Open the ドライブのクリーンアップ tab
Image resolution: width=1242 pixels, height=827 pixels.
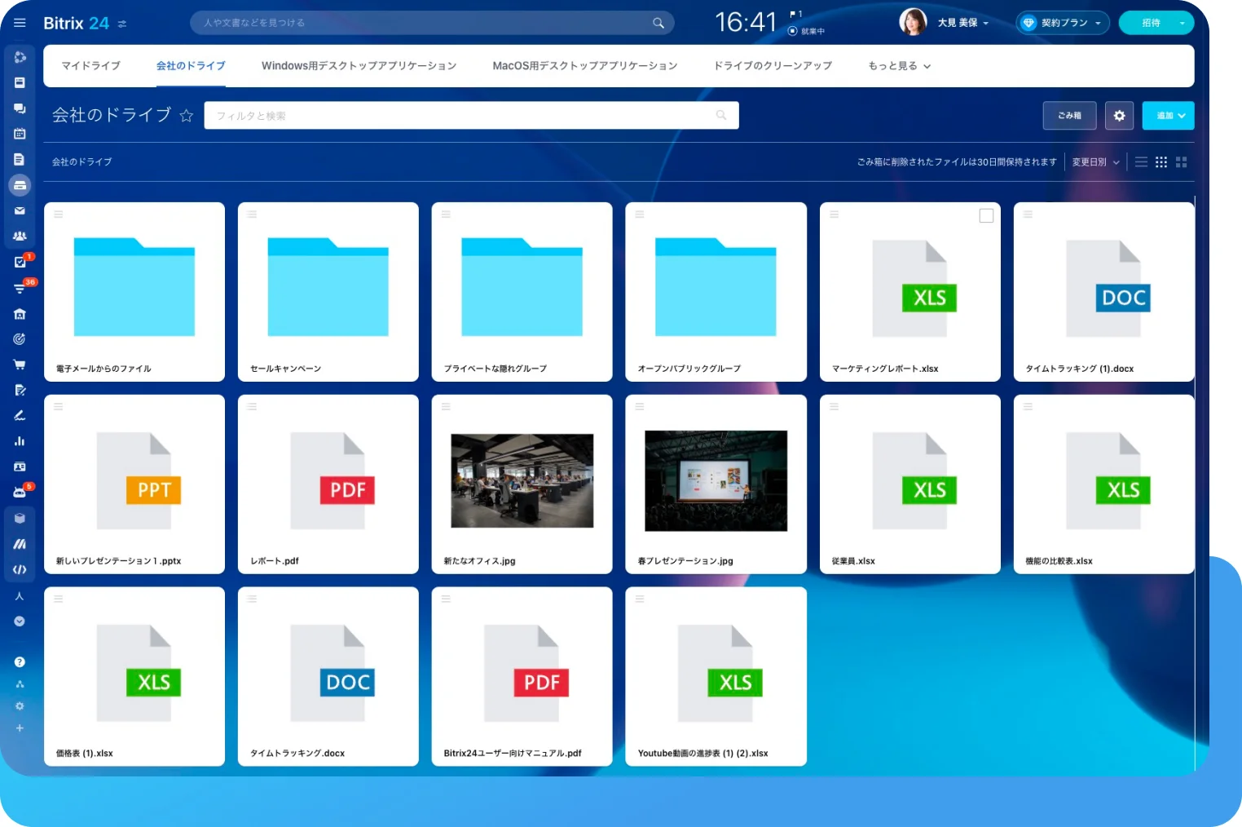[x=773, y=66]
